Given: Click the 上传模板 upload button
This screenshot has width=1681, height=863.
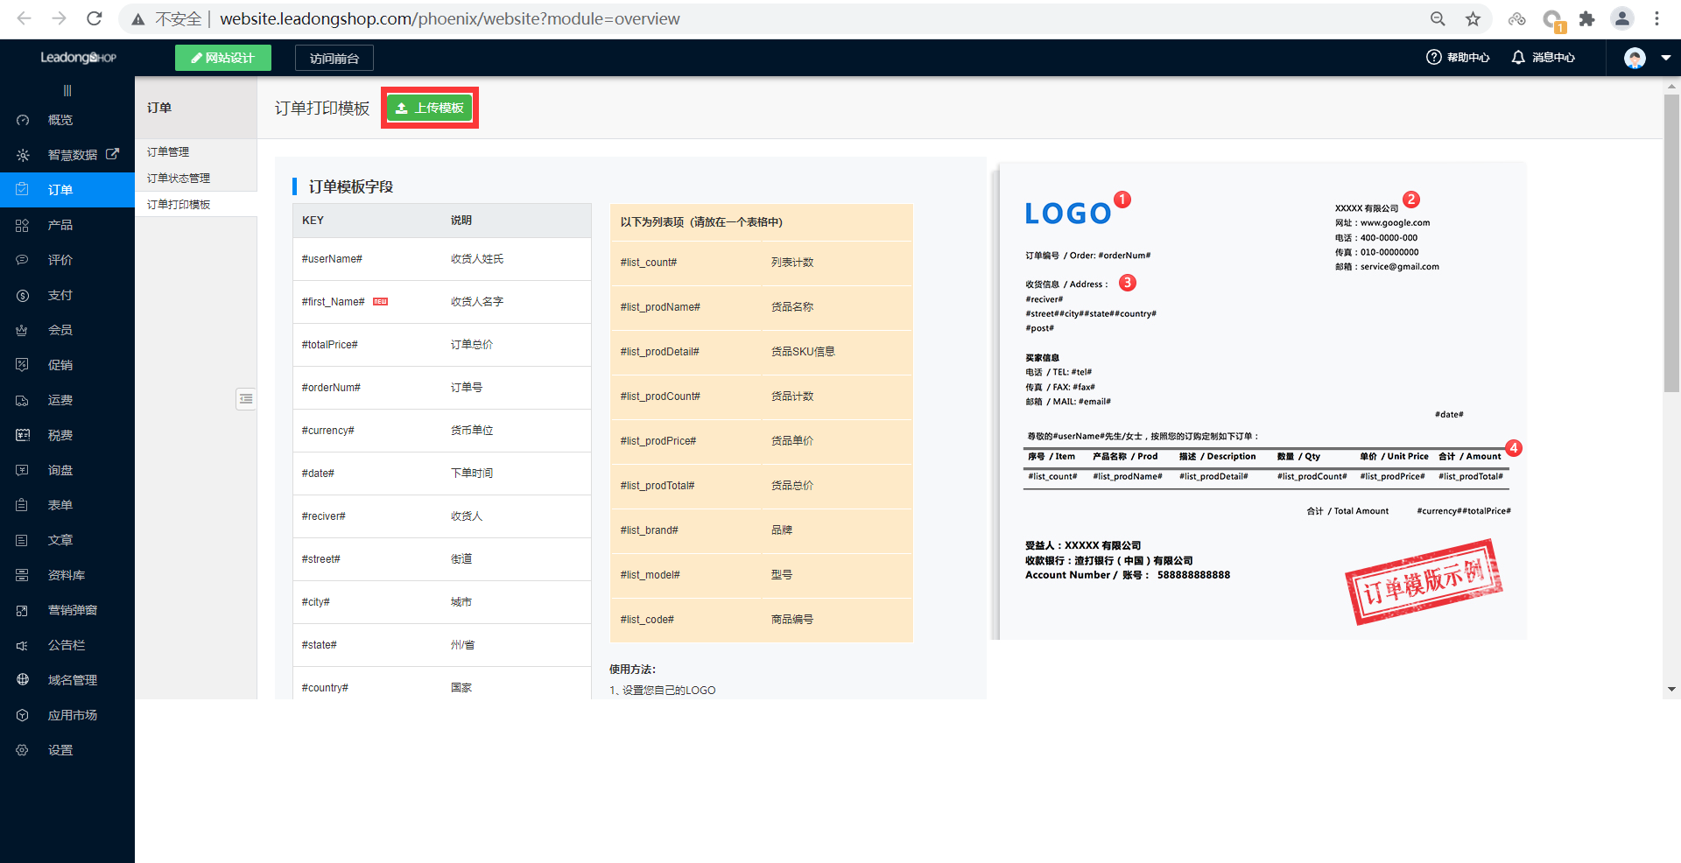Looking at the screenshot, I should click(x=429, y=108).
